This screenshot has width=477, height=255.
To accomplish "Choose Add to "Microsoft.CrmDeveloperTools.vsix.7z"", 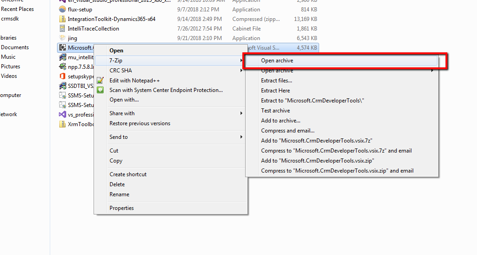I will (342, 141).
